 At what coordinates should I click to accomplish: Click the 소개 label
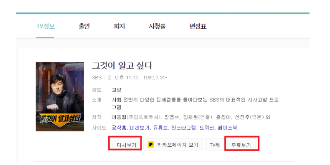coord(97,100)
